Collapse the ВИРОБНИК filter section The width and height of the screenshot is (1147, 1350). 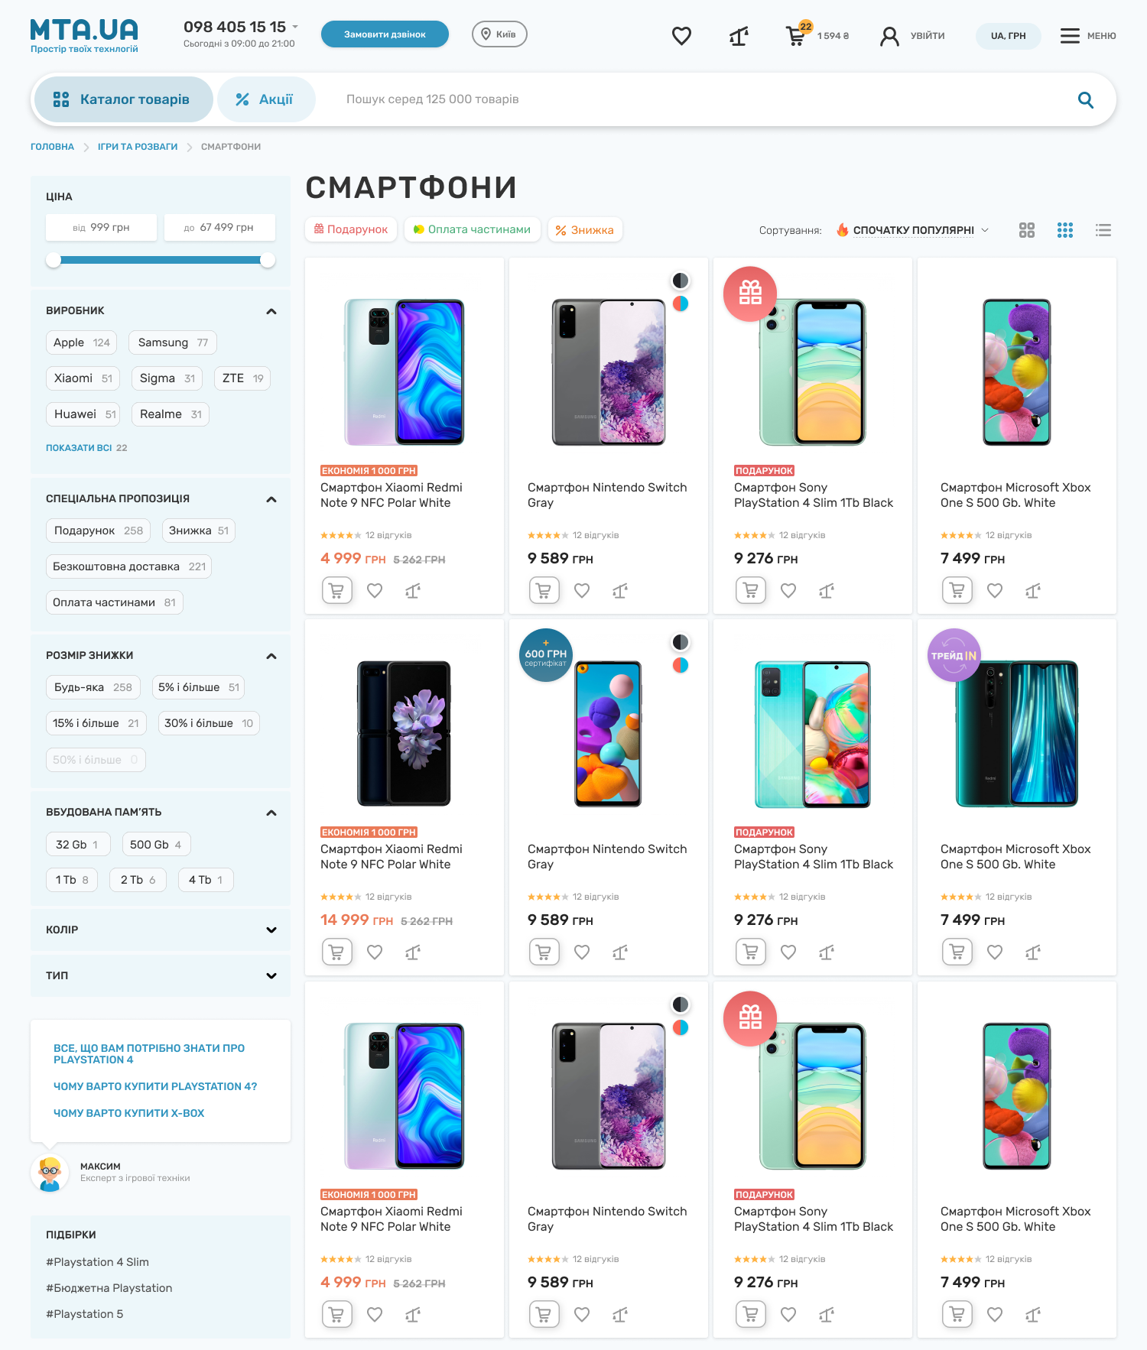[271, 311]
